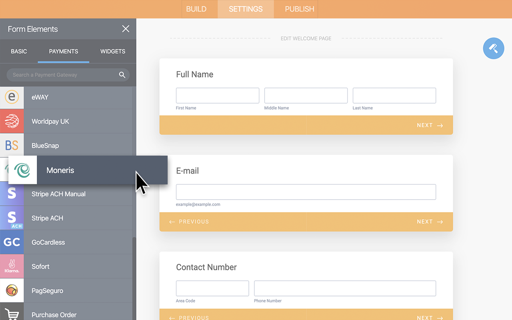The image size is (512, 320).
Task: Switch to the BASIC elements tab
Action: [x=19, y=51]
